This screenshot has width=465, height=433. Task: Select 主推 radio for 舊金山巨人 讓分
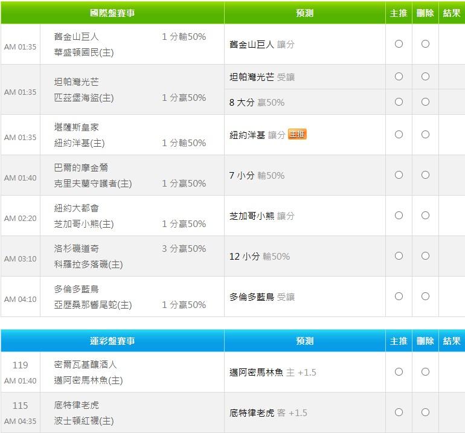click(399, 44)
